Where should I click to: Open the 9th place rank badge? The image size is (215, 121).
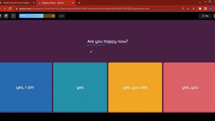(205, 16)
